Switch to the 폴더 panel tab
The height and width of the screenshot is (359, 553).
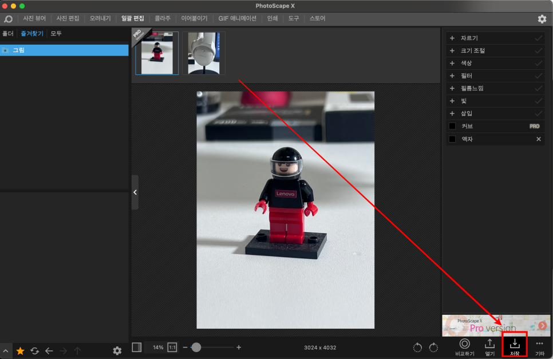[x=8, y=34]
